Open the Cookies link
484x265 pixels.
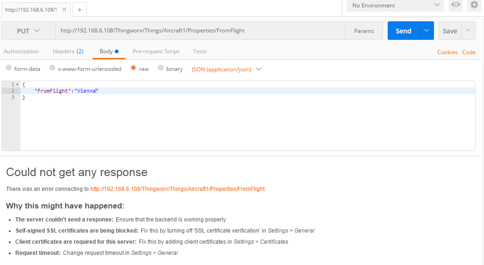coord(447,52)
